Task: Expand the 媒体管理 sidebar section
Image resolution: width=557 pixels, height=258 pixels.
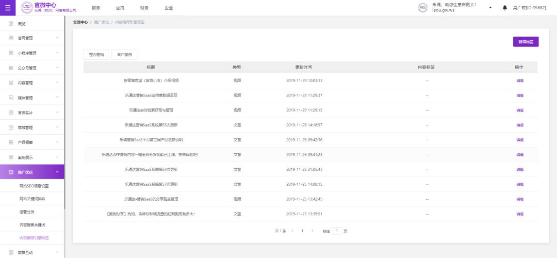Action: (57, 98)
